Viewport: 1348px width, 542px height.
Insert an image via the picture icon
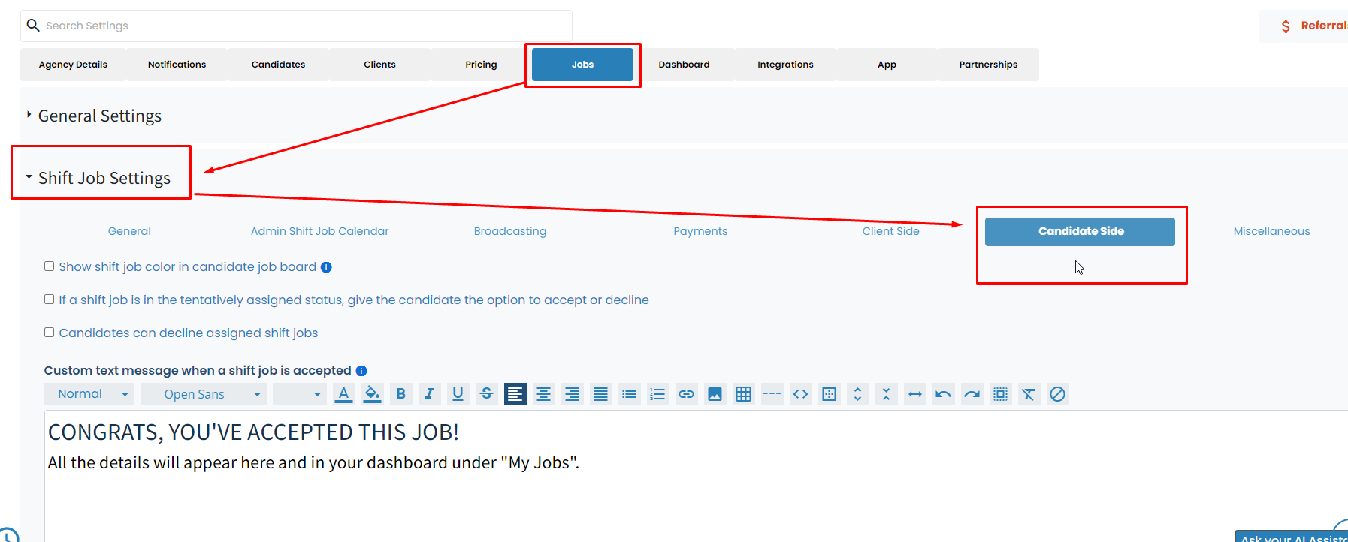715,394
